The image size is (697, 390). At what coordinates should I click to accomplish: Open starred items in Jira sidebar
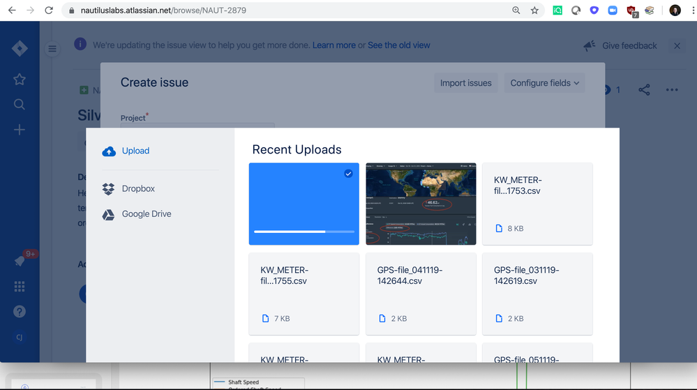tap(20, 80)
